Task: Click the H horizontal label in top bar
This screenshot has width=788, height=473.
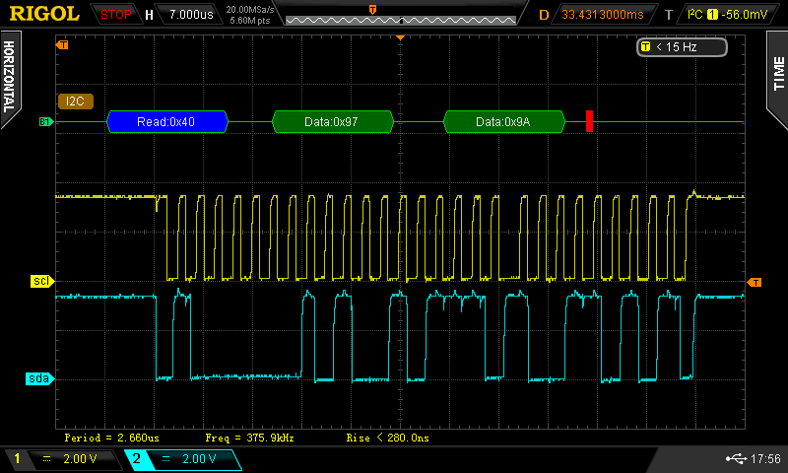Action: [x=150, y=15]
